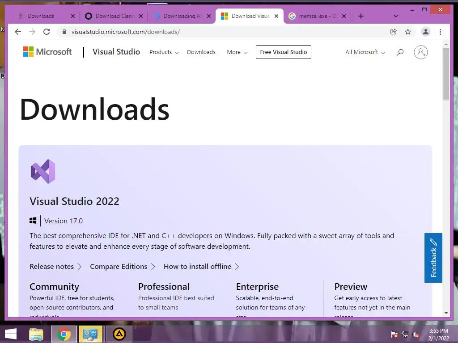Close the Downloads tab
The height and width of the screenshot is (343, 458).
point(73,16)
